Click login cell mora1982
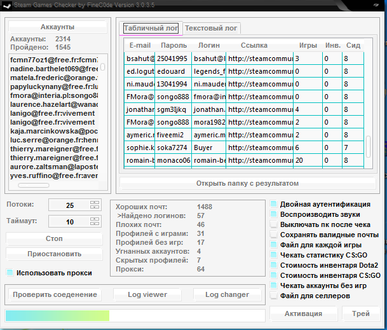The image size is (387, 330). [x=209, y=122]
